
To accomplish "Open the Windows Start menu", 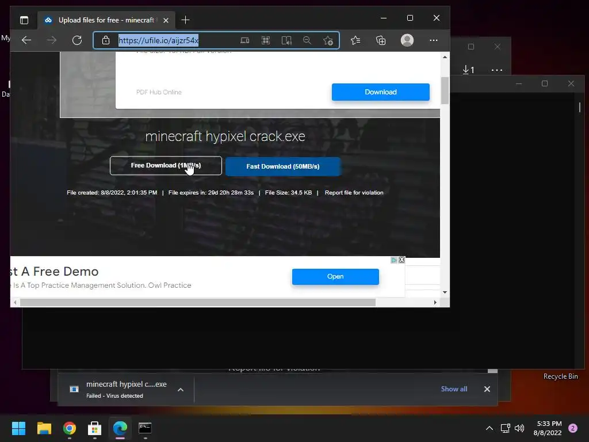I will 18,428.
